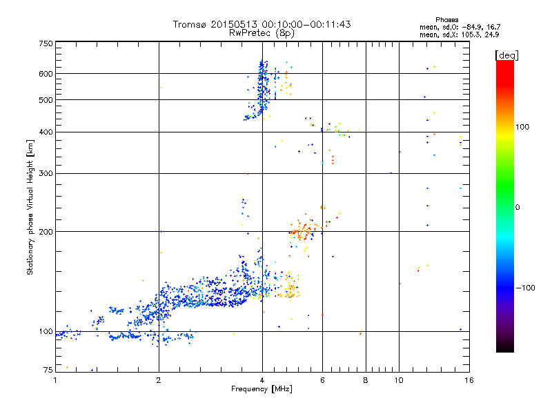Screen dimensions: 552x414
Task: Click the x-axis tick label "8"
Action: [366, 380]
